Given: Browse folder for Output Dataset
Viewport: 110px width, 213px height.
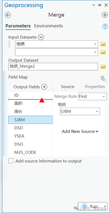Looking at the screenshot, I should coord(103,67).
